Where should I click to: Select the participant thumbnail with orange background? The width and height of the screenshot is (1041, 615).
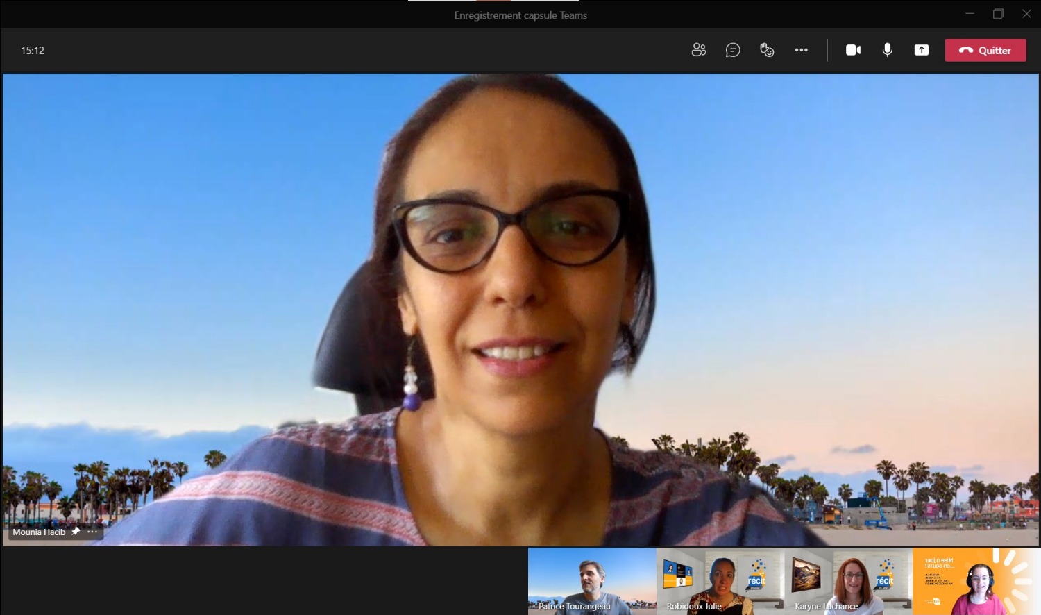point(976,581)
